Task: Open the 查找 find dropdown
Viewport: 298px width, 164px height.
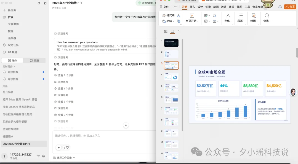Action: [x=267, y=18]
